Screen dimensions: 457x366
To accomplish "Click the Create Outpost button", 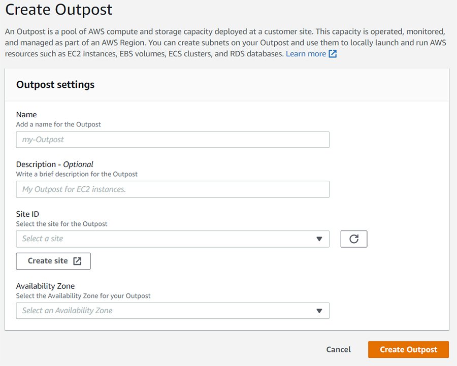I will [408, 349].
